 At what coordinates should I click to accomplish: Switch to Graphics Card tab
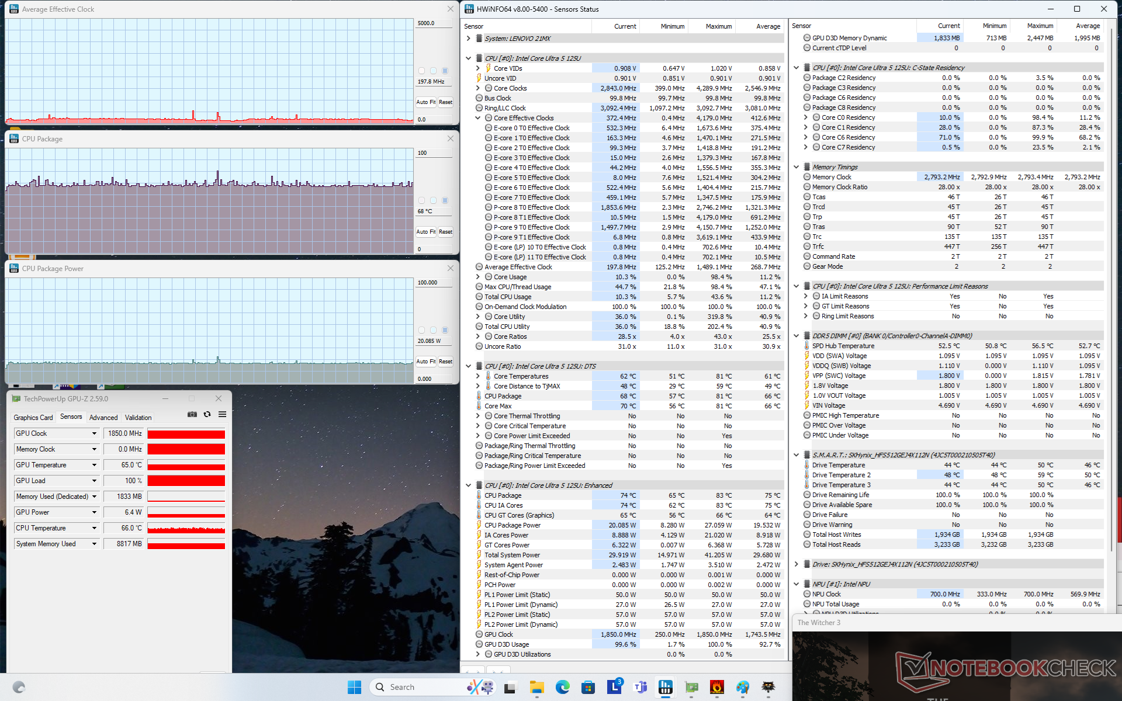(33, 417)
